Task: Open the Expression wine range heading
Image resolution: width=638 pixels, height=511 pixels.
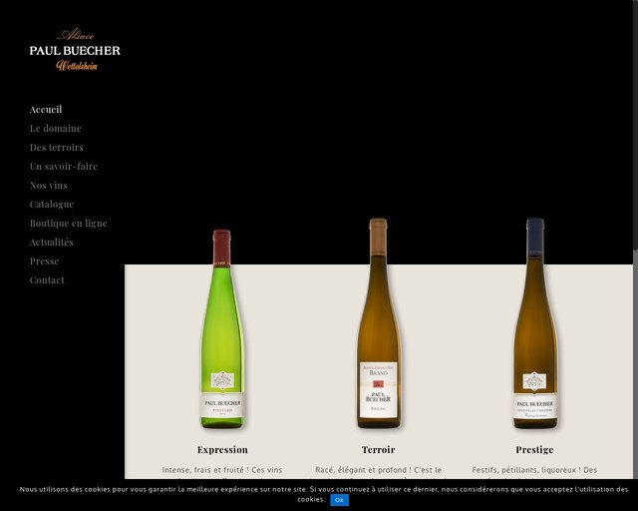Action: tap(222, 449)
